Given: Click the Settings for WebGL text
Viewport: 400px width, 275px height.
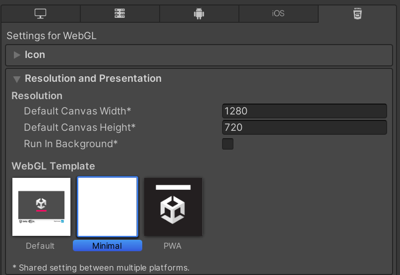Looking at the screenshot, I should pos(52,36).
